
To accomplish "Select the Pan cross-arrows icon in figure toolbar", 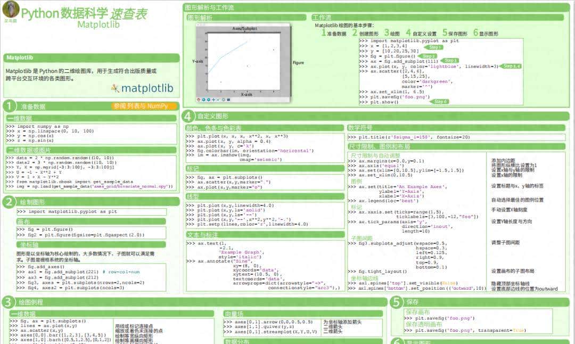I will tap(213, 100).
